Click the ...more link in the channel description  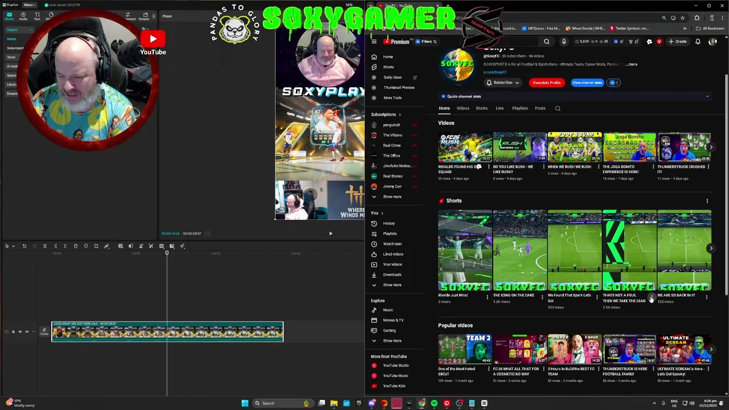pyautogui.click(x=631, y=64)
